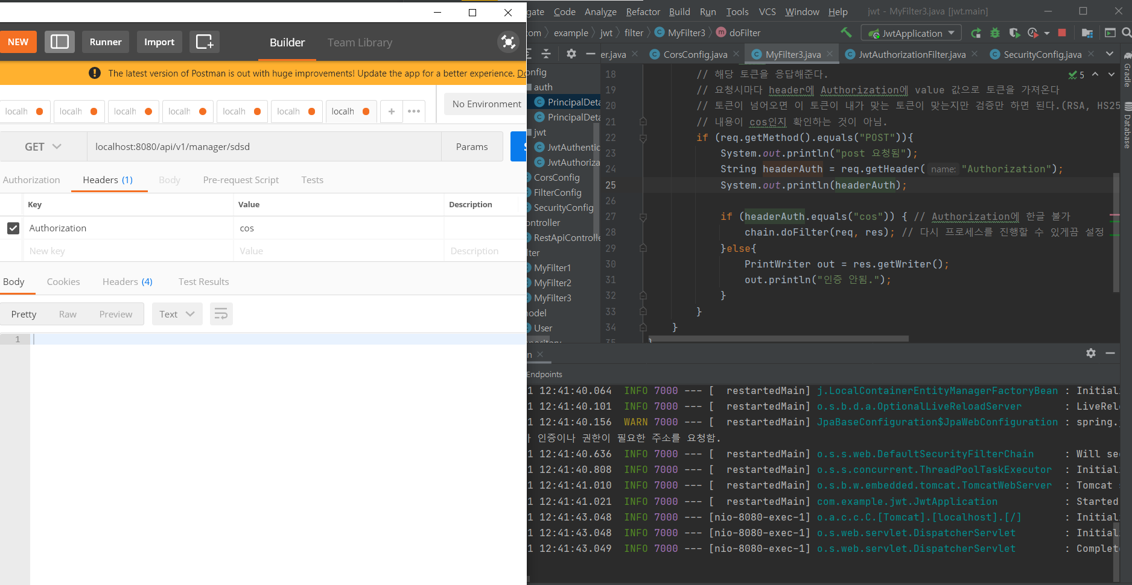Click the green Rerun icon
The width and height of the screenshot is (1132, 585).
click(976, 33)
